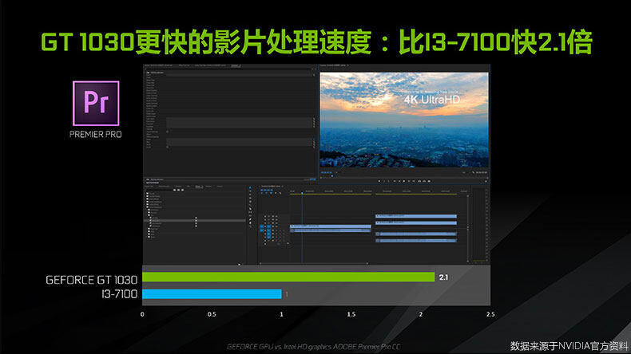Viewport: 631px width, 354px height.
Task: Click the "GEFORCE GPU vs. Intel HD graphics" footnote
Action: pos(313,347)
